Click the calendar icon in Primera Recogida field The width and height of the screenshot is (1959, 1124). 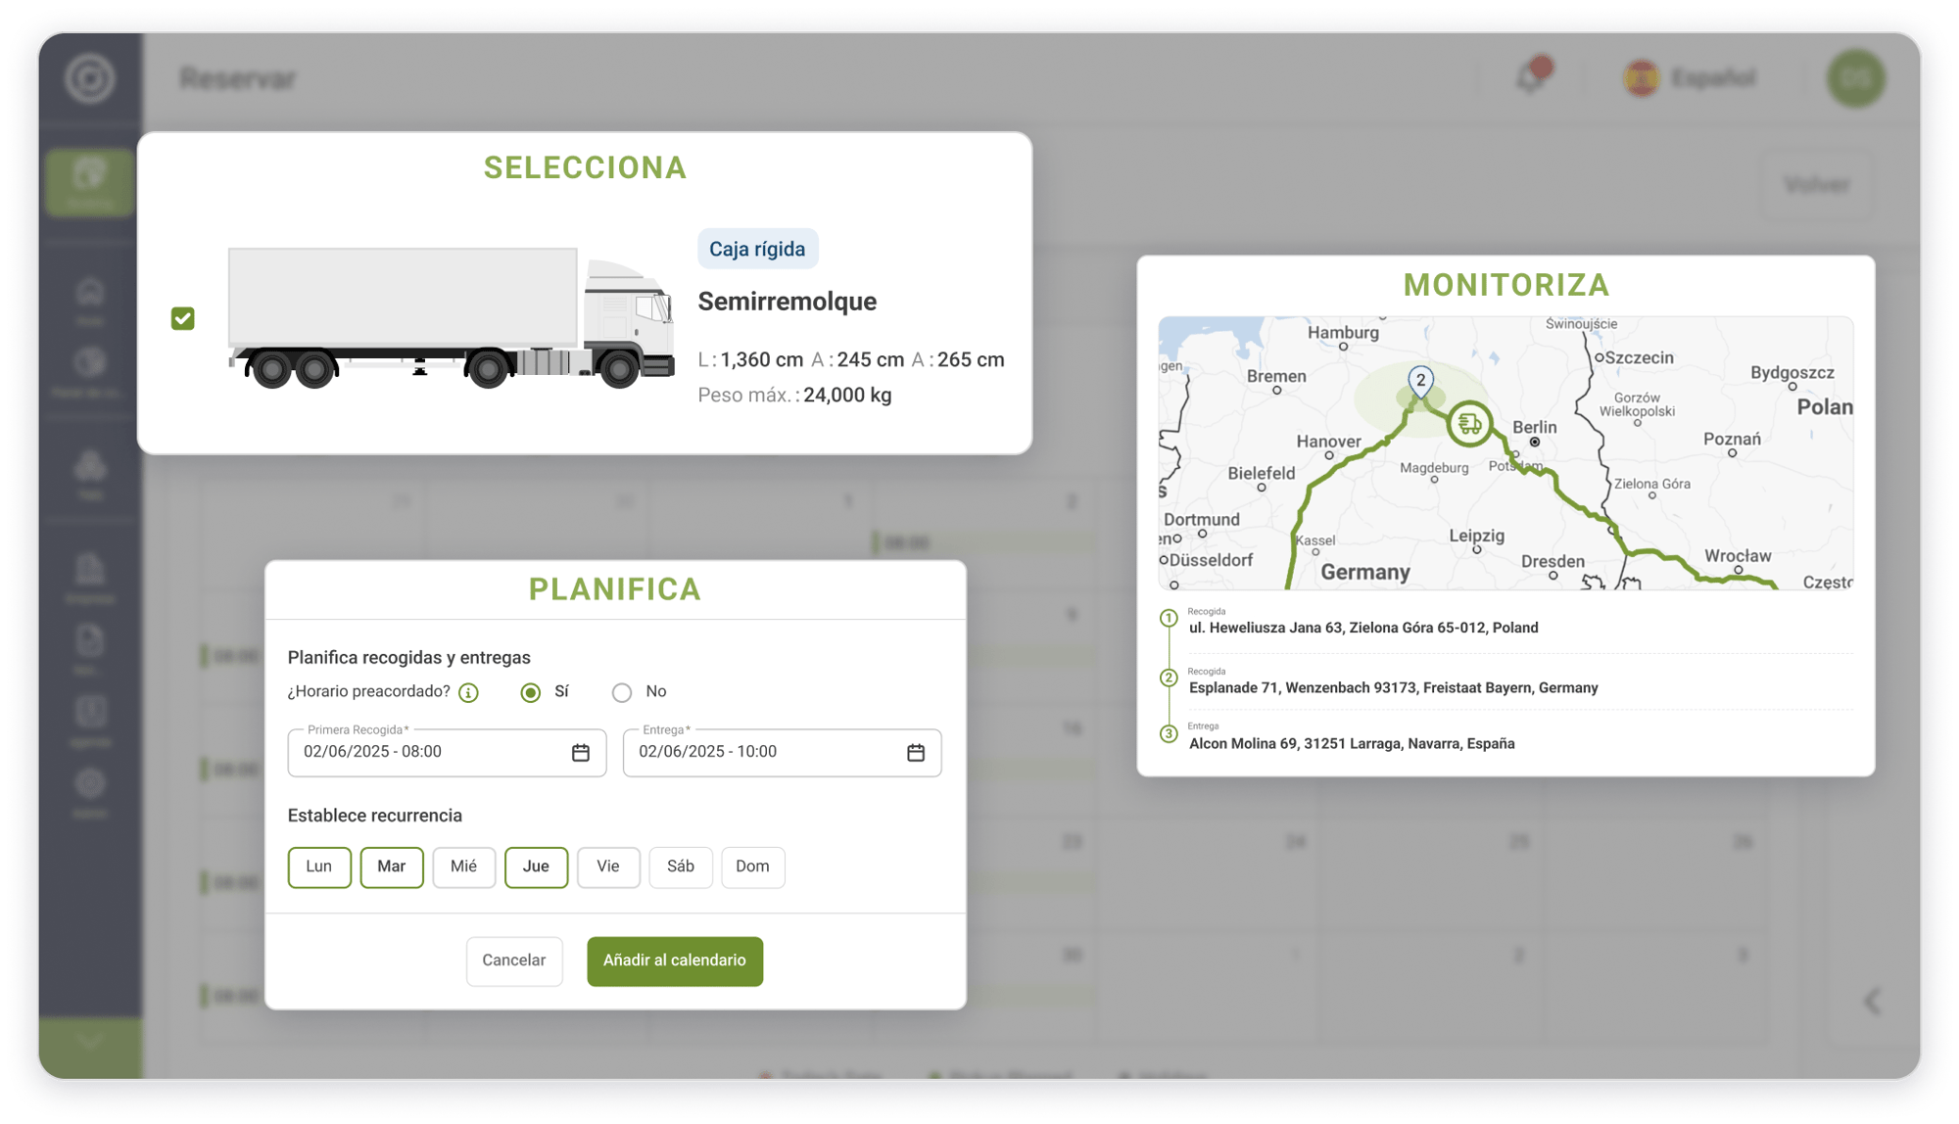580,752
